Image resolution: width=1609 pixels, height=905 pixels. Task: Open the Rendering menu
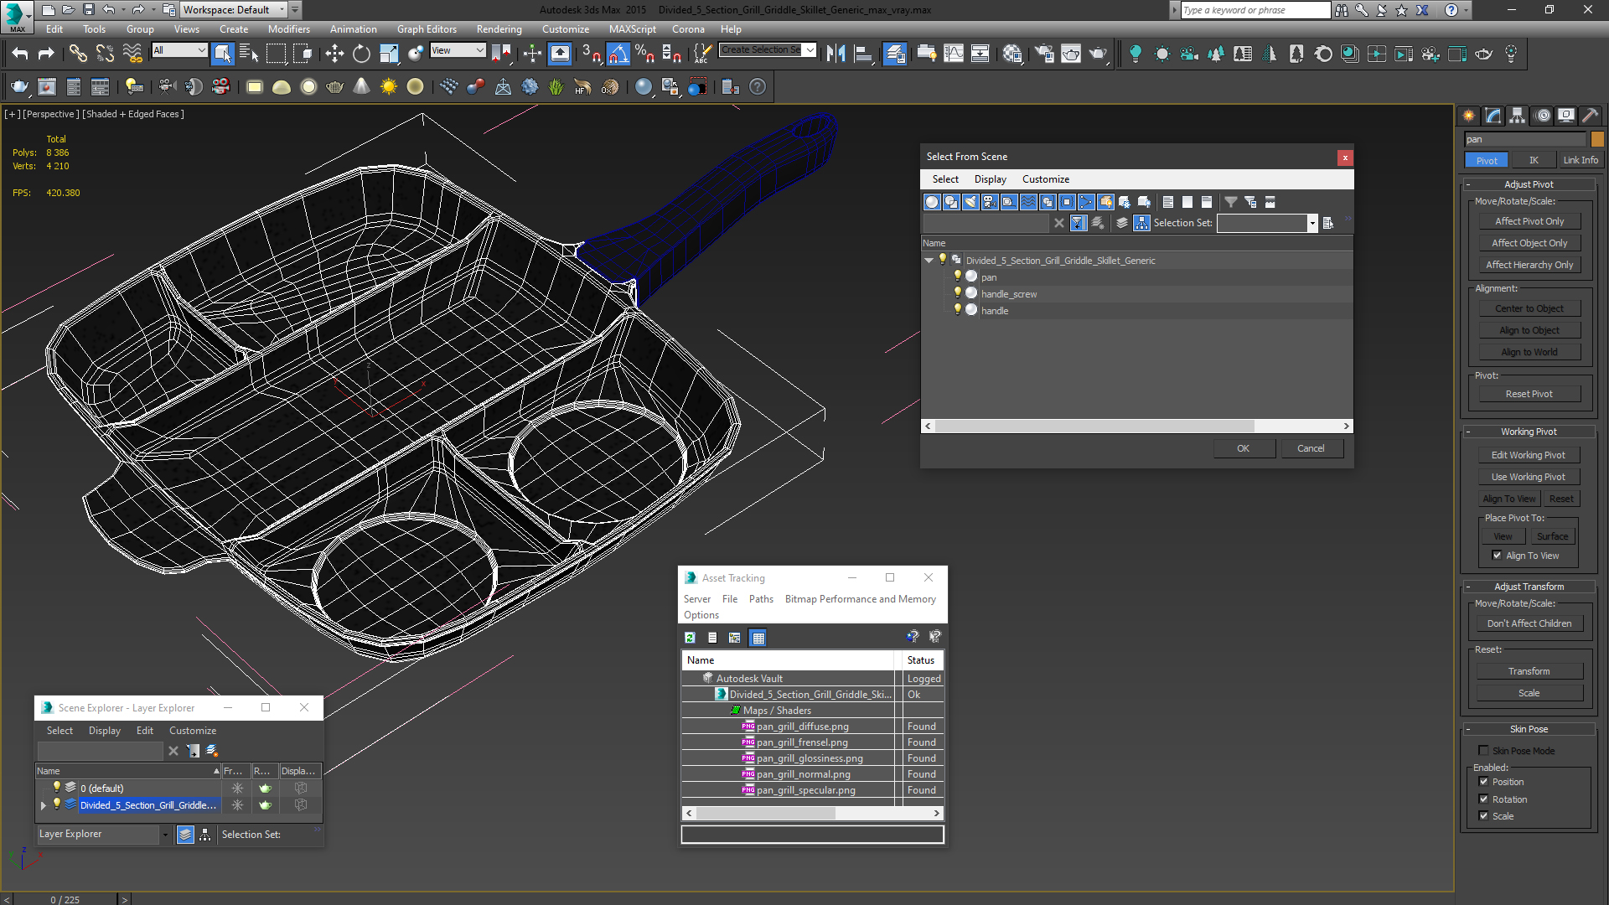click(x=499, y=29)
